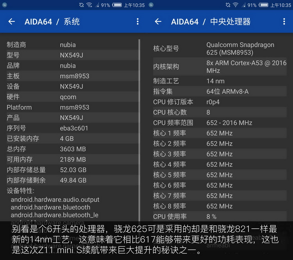Click the 系统 scrollbar between the panels
This screenshot has height=260, width=293.
139,130
